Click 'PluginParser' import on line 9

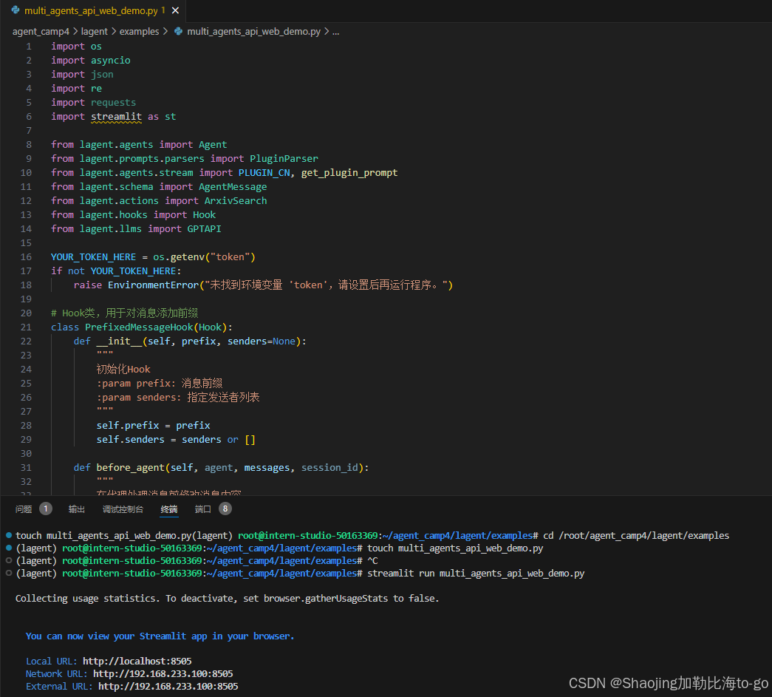[x=284, y=159]
